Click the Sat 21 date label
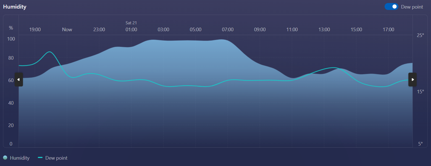The image size is (431, 166). tap(131, 23)
